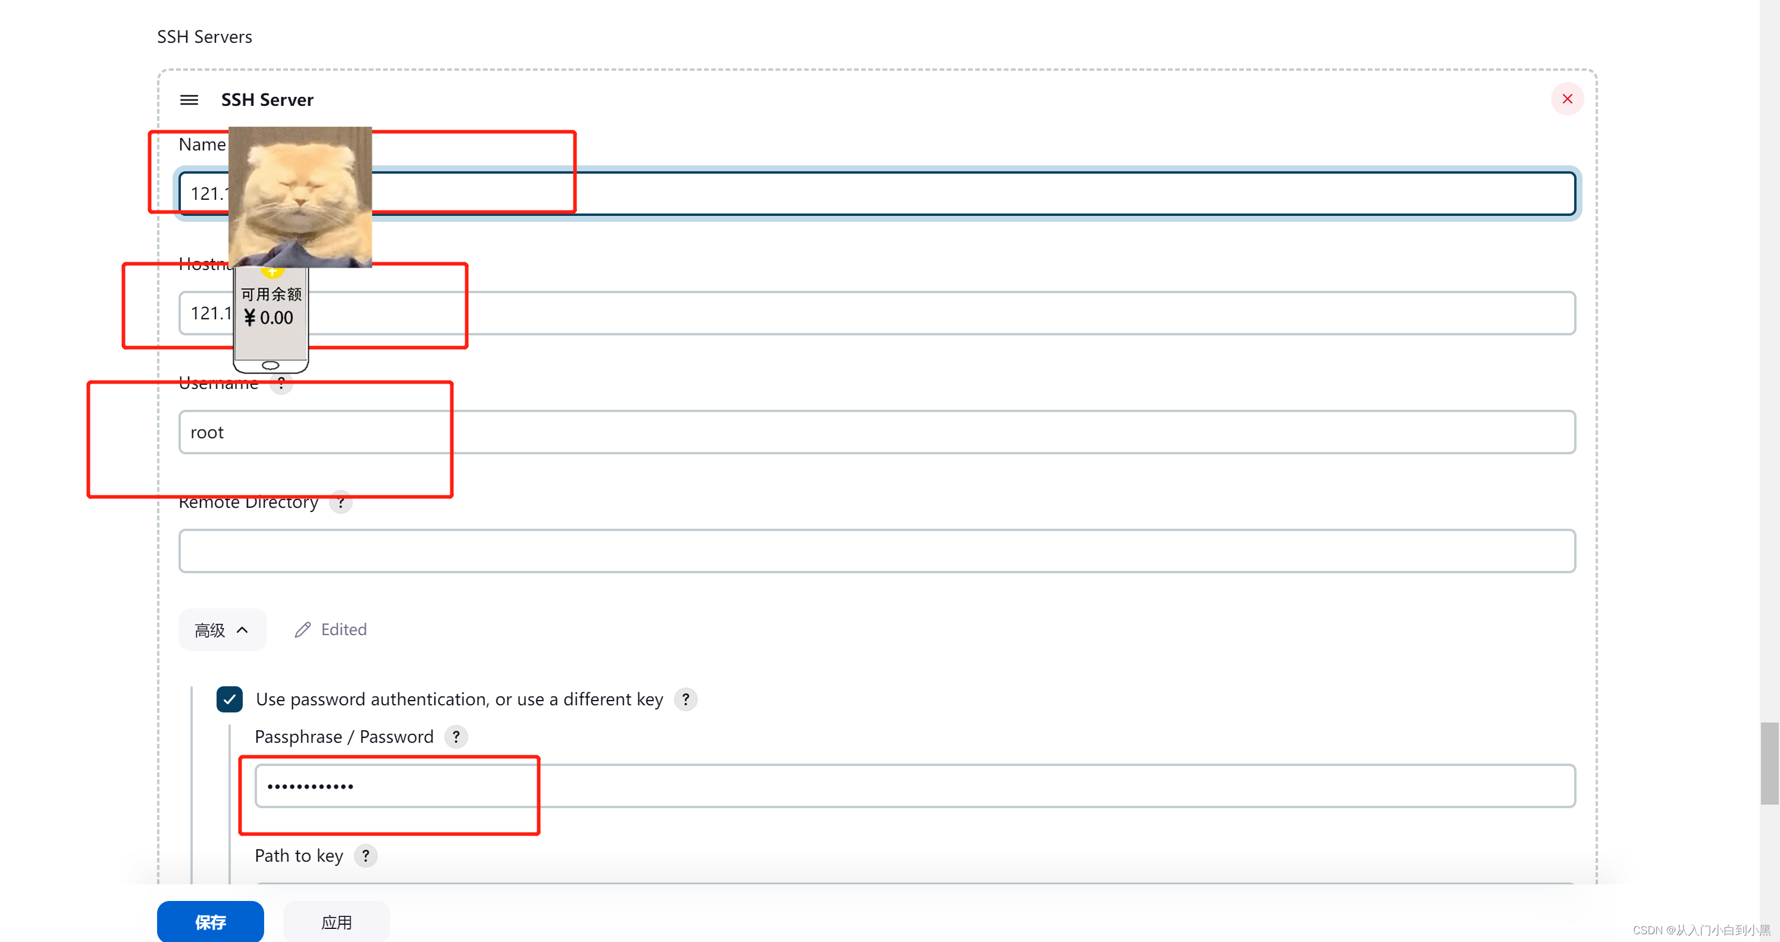Click the Name field question mark icon
Image resolution: width=1780 pixels, height=942 pixels.
click(x=249, y=145)
